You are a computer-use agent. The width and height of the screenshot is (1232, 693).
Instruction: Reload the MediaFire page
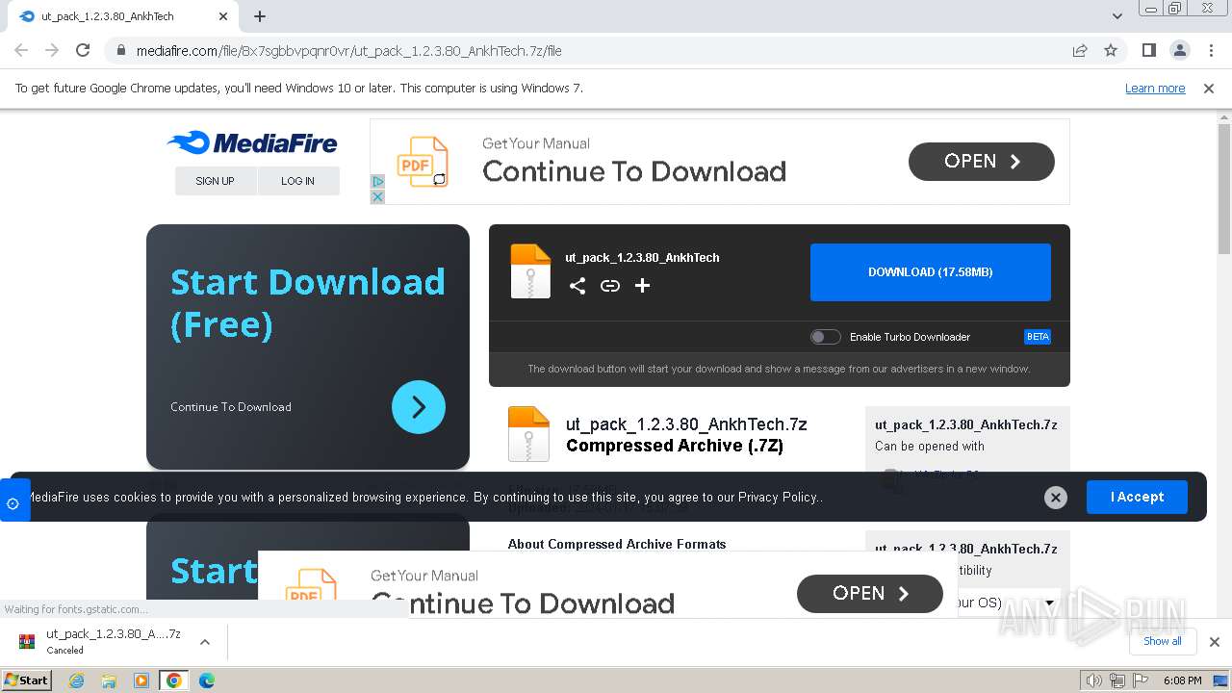pos(83,50)
